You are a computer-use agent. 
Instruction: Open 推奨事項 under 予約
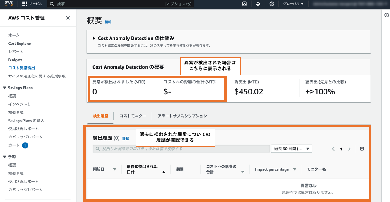(16, 173)
